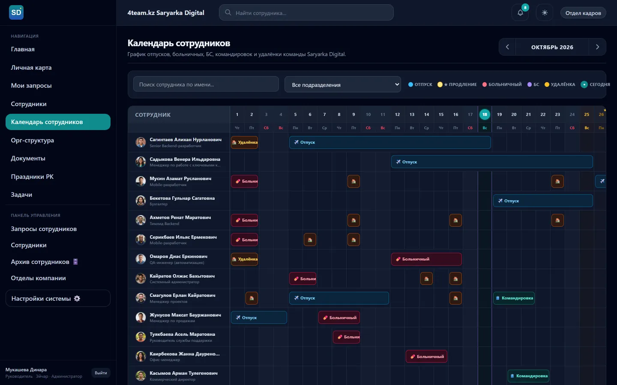This screenshot has width=617, height=385.
Task: Toggle light theme with sun icon
Action: 545,13
